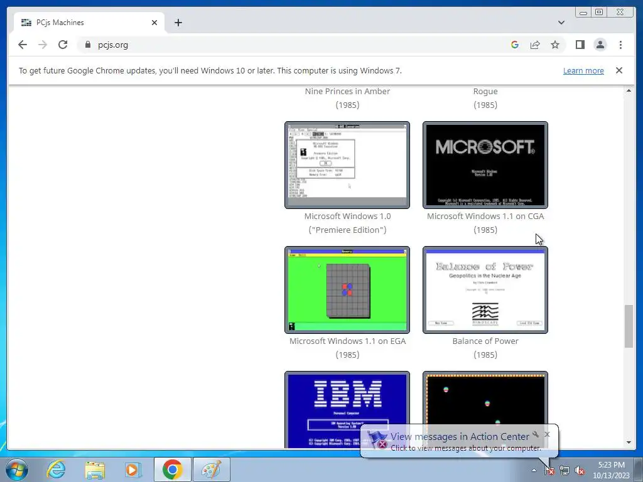Image resolution: width=643 pixels, height=482 pixels.
Task: Click View messages in Action Center balloon
Action: [x=460, y=437]
